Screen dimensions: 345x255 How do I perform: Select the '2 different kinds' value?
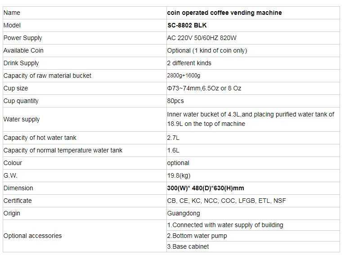click(189, 63)
